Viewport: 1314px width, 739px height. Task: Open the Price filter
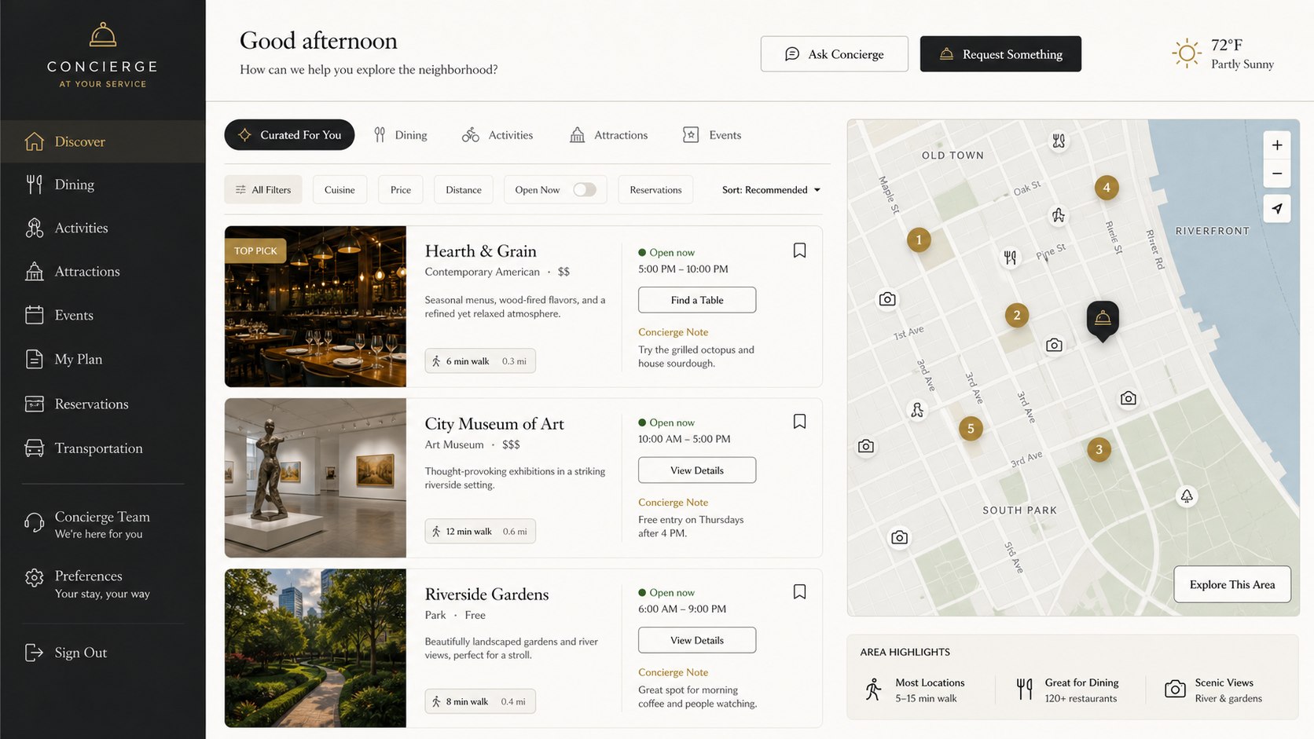coord(401,190)
